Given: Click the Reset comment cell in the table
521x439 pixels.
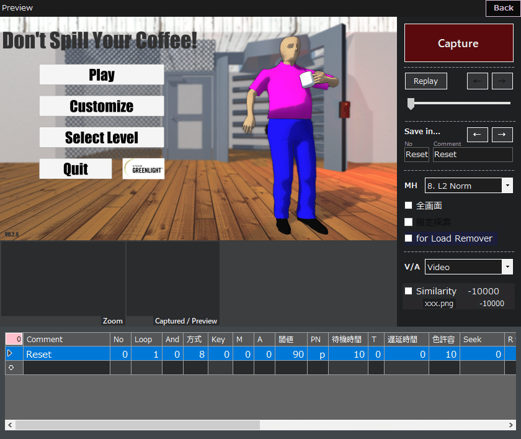Looking at the screenshot, I should (x=66, y=354).
